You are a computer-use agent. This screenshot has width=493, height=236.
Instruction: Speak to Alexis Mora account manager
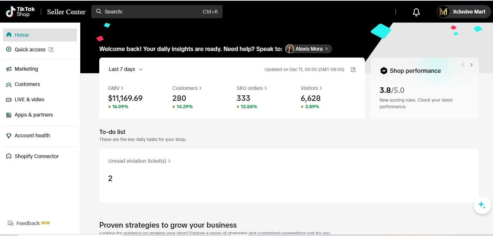point(308,49)
